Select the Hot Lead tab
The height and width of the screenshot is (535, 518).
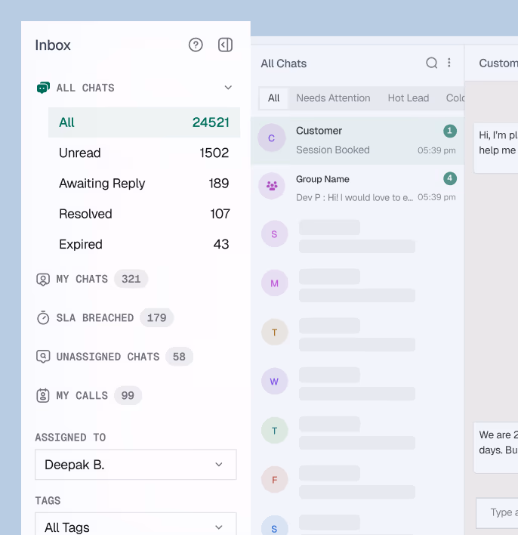pyautogui.click(x=408, y=98)
